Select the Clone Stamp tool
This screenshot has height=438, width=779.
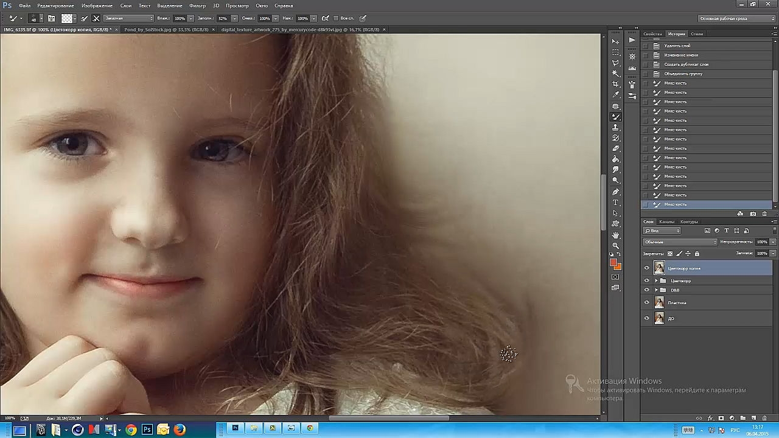(x=616, y=127)
